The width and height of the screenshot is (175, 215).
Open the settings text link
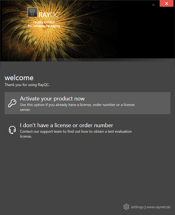pos(137,207)
